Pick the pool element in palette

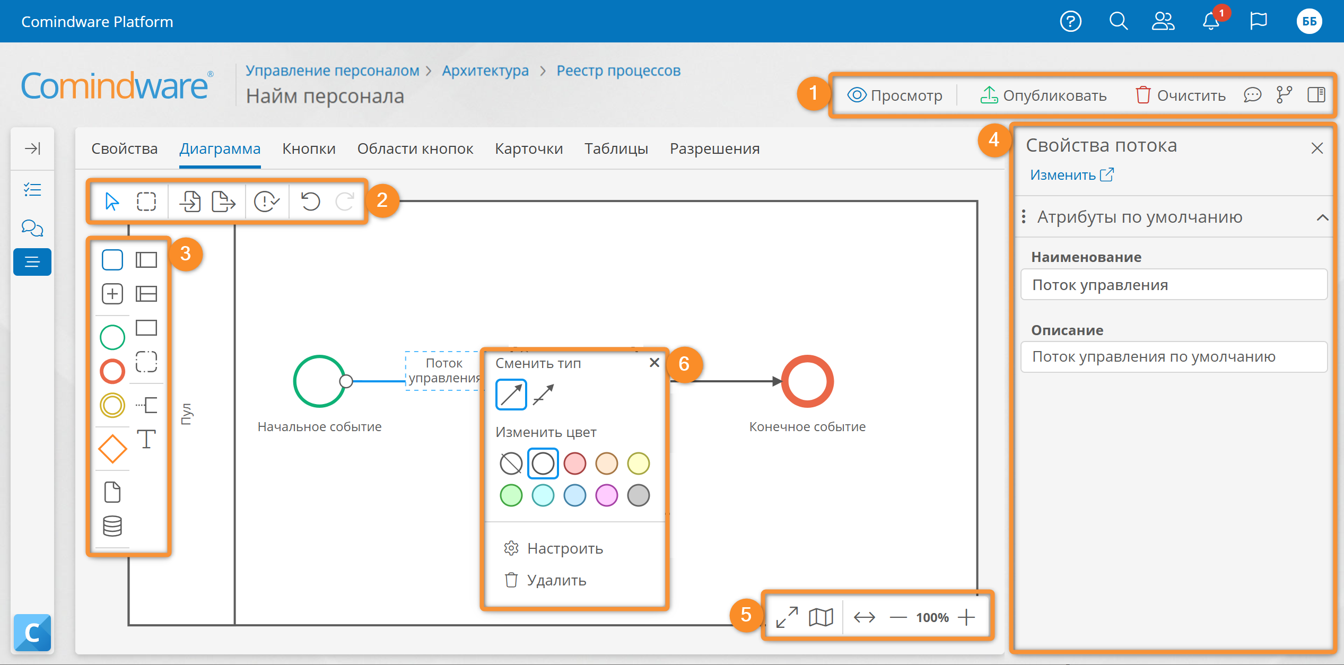click(146, 260)
